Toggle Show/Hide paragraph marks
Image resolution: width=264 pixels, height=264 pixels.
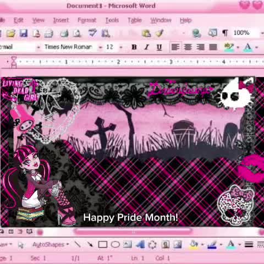coord(225,33)
